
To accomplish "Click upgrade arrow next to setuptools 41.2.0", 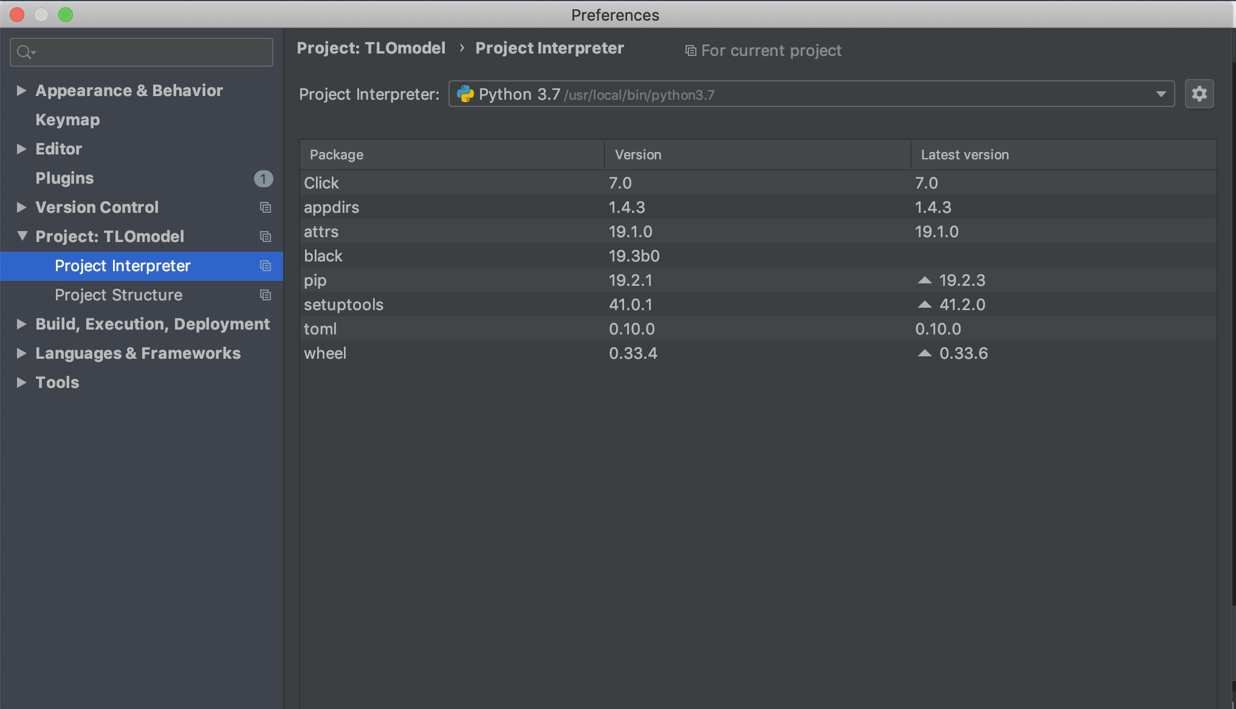I will (x=924, y=305).
